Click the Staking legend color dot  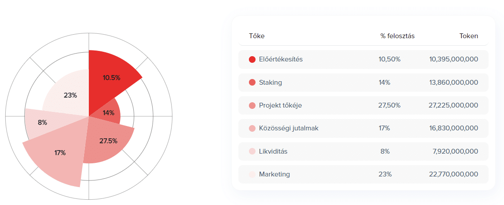pos(252,83)
